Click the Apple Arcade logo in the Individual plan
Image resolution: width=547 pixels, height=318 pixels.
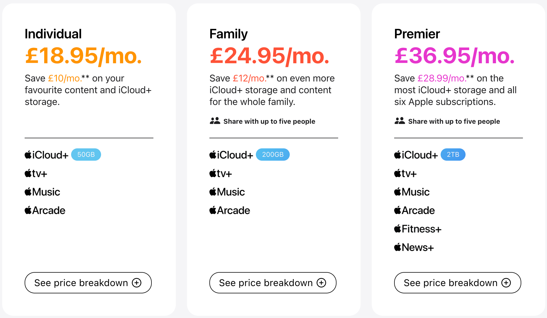(x=45, y=211)
